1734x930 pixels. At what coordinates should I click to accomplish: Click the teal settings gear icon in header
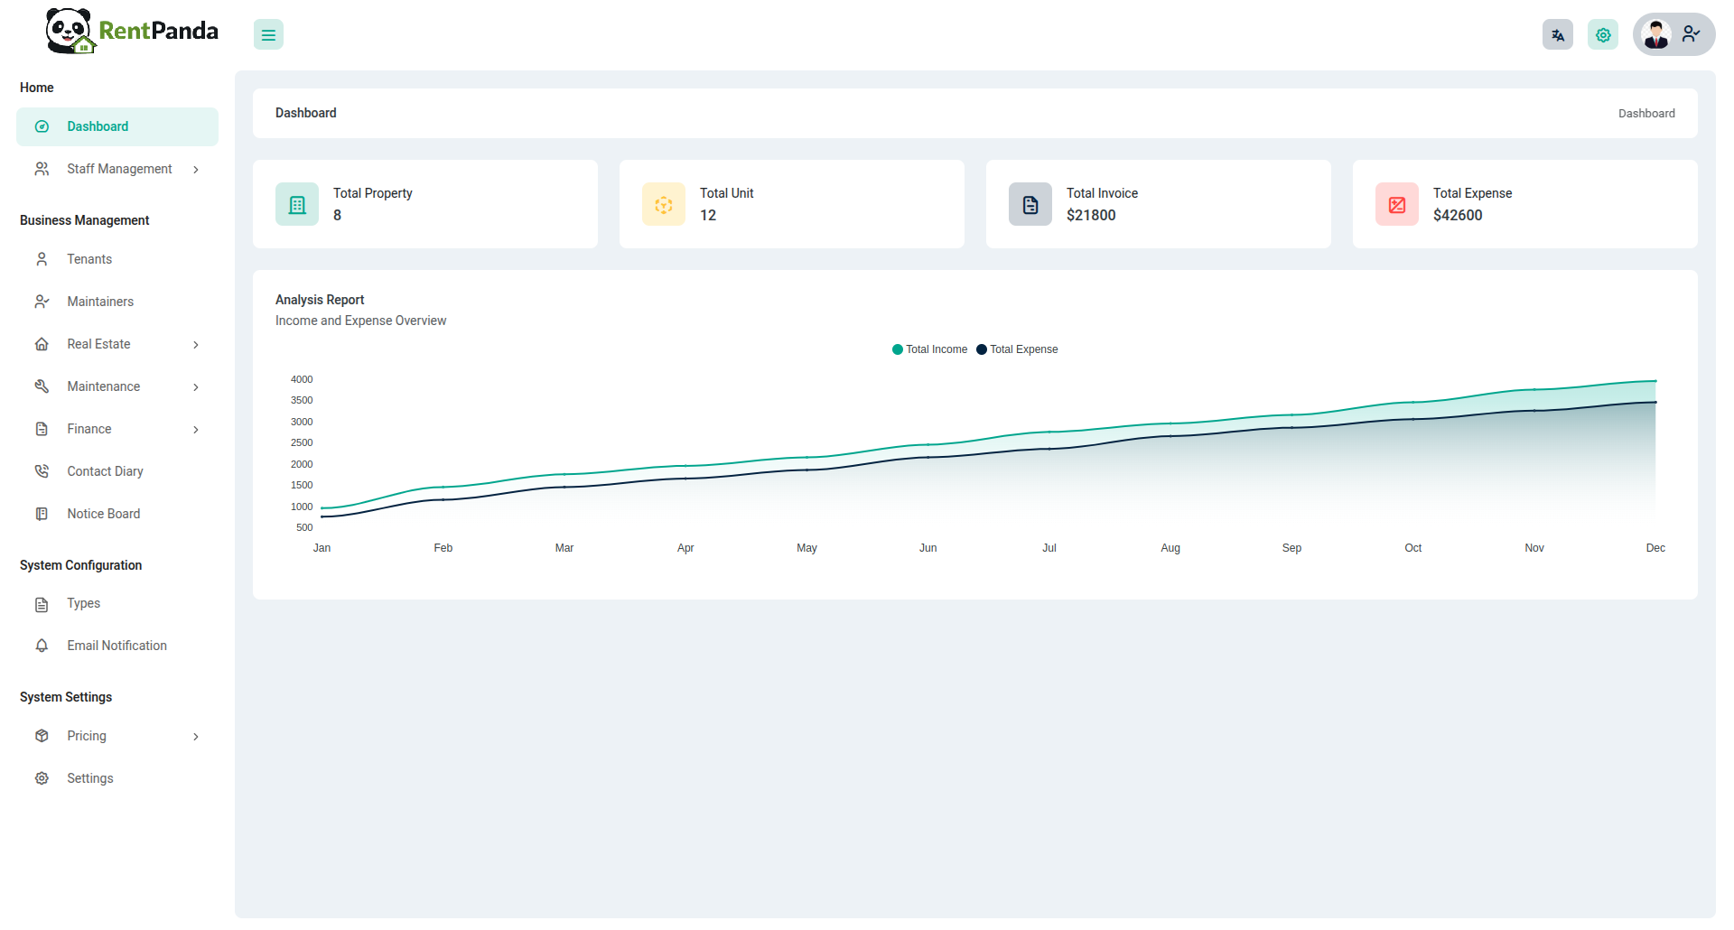coord(1602,35)
